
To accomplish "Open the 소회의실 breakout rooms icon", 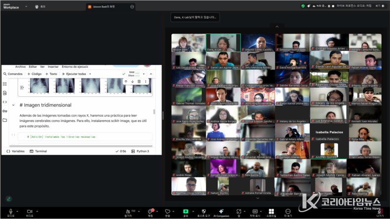I will point(271,212).
